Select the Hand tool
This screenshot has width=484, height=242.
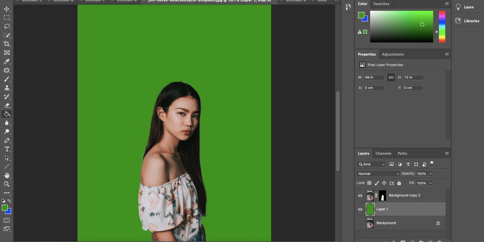pyautogui.click(x=7, y=175)
